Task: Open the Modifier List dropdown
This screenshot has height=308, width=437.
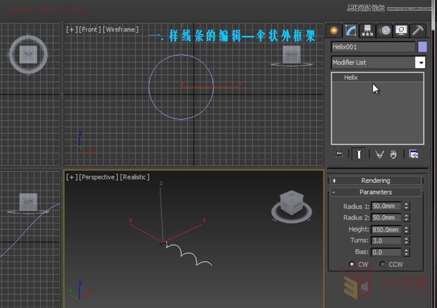Action: click(421, 62)
